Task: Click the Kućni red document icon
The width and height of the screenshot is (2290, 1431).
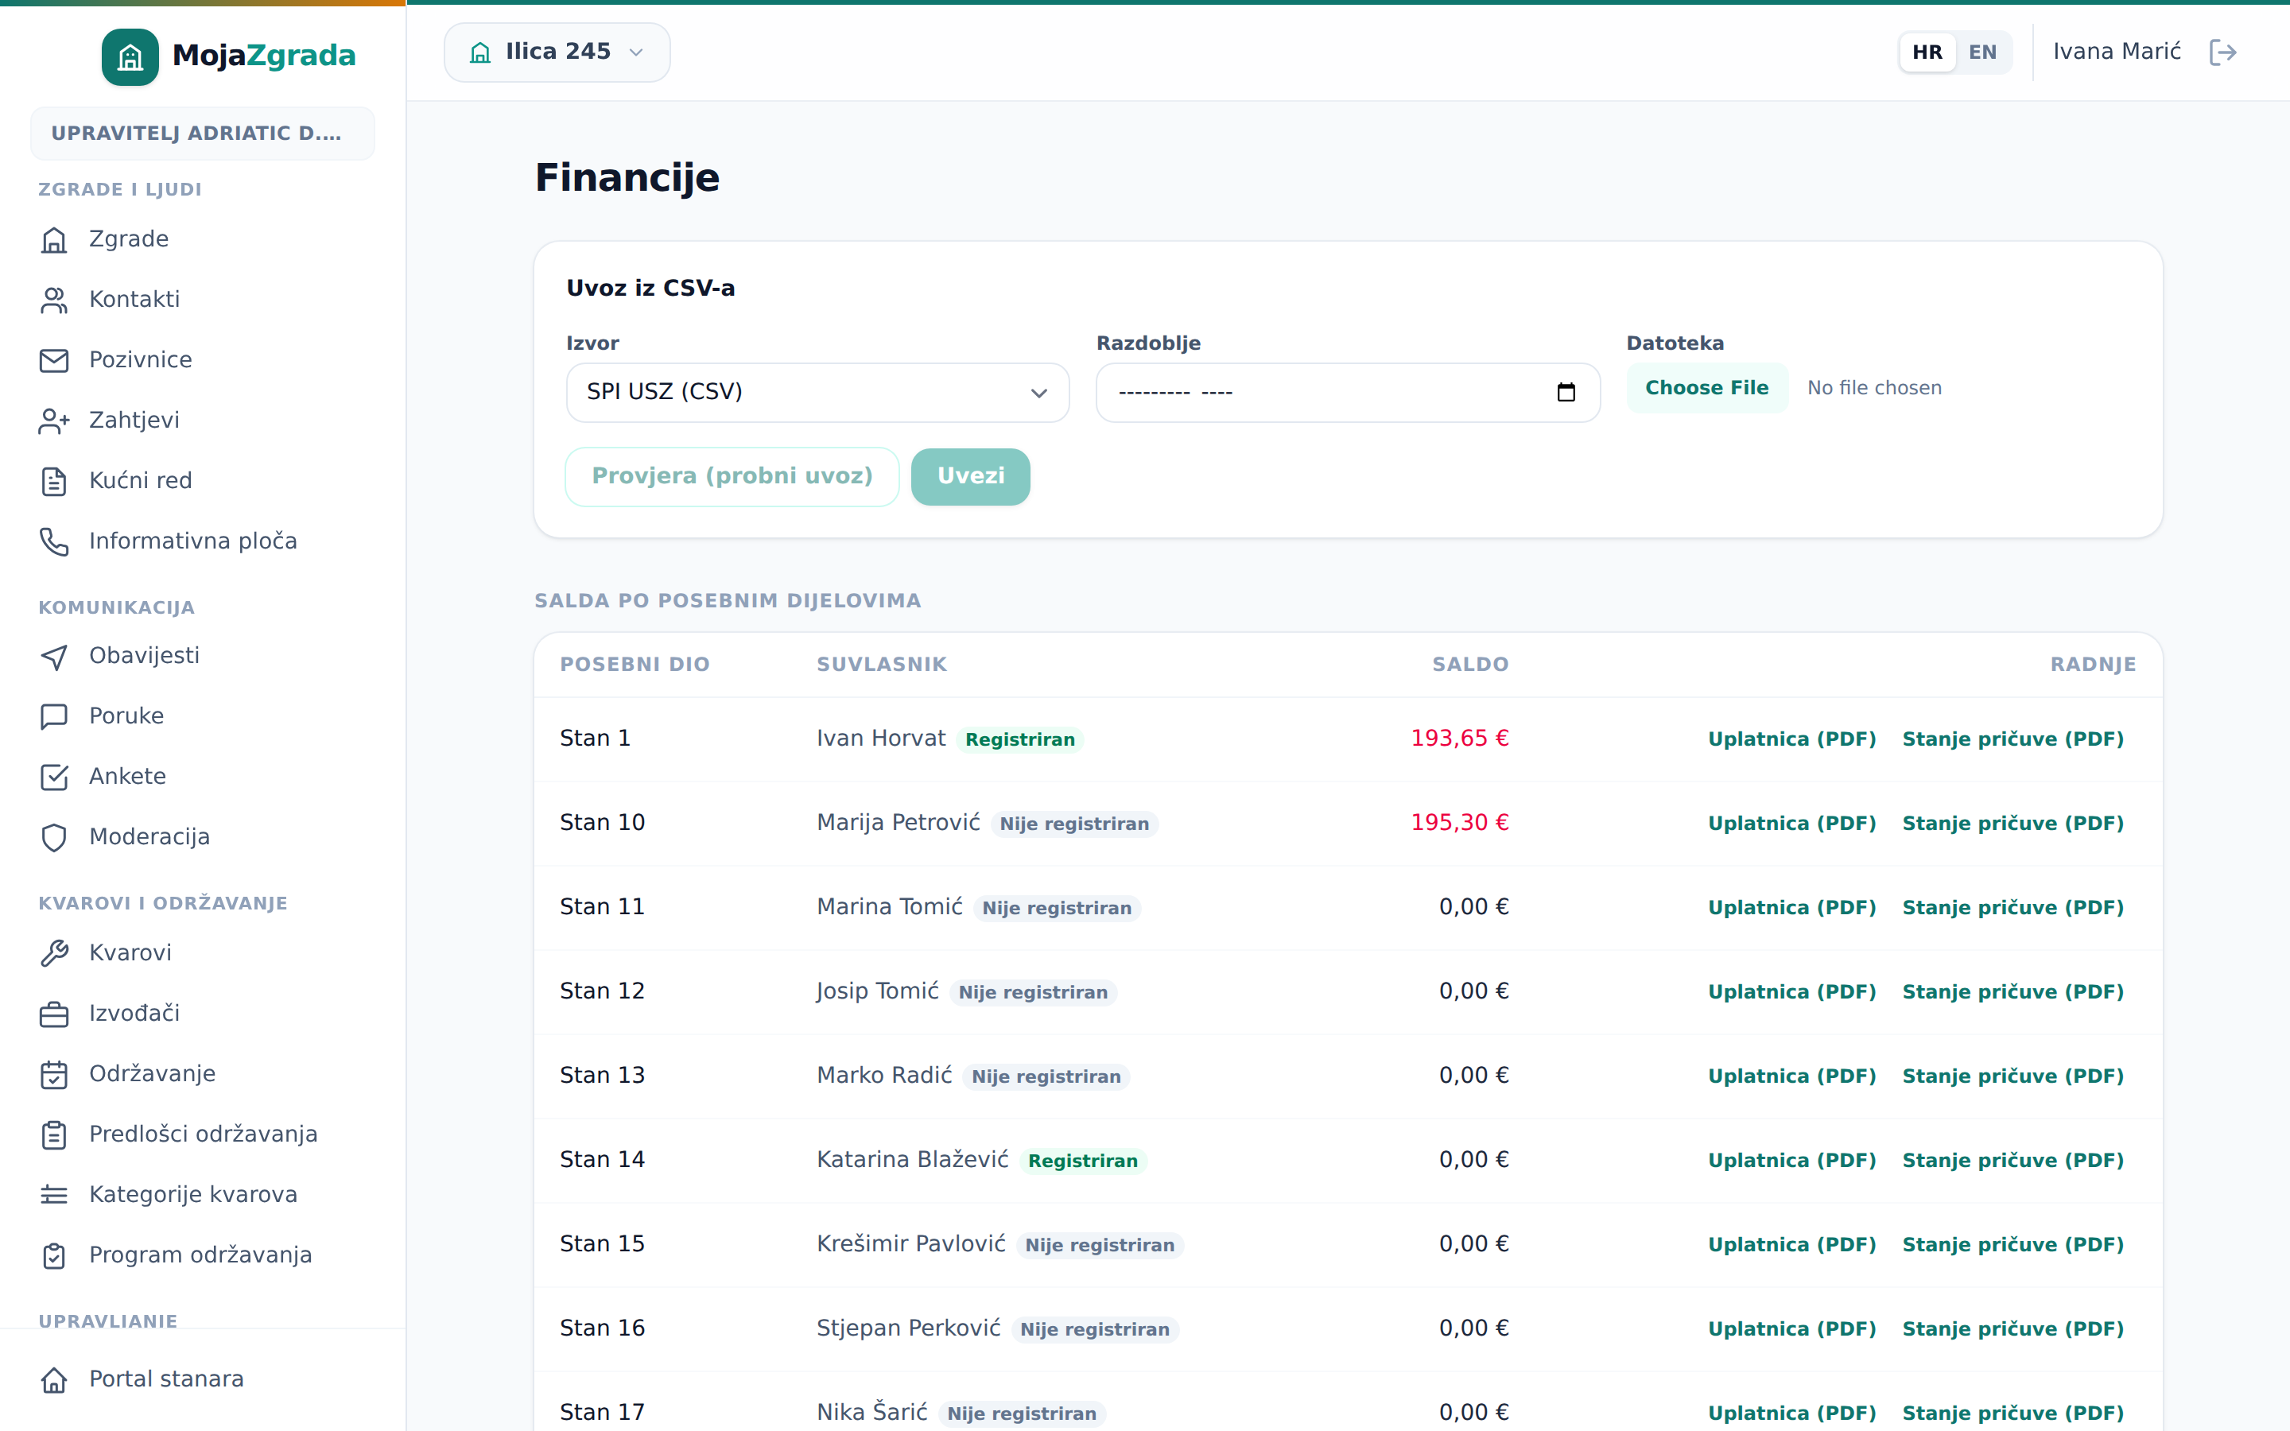Action: pyautogui.click(x=54, y=481)
